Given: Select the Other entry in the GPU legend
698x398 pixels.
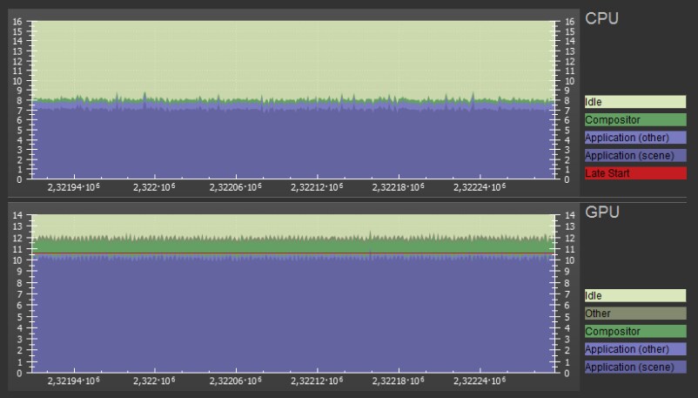Looking at the screenshot, I should coord(634,314).
